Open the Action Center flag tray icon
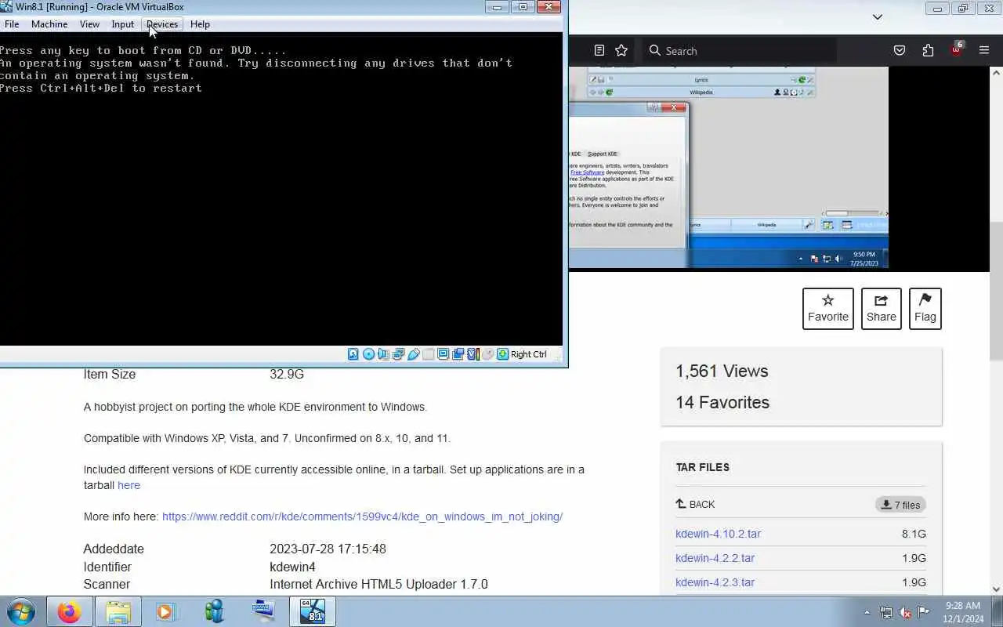The image size is (1003, 627). 923,612
